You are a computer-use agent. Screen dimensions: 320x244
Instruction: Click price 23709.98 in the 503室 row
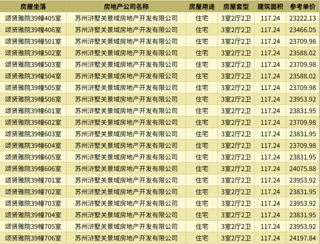click(x=303, y=64)
